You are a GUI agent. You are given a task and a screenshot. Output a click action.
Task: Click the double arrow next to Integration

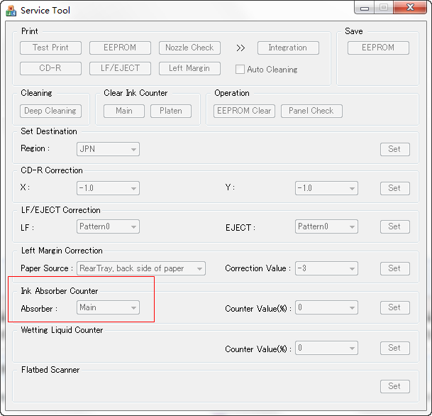tap(240, 48)
